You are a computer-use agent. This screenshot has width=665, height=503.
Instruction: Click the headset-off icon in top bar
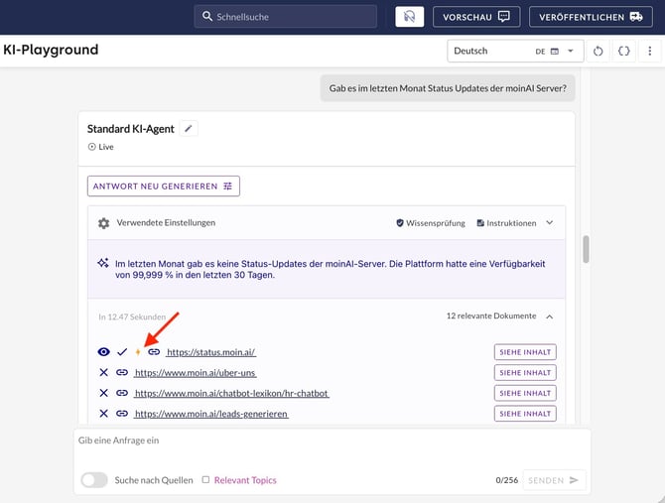tap(409, 17)
